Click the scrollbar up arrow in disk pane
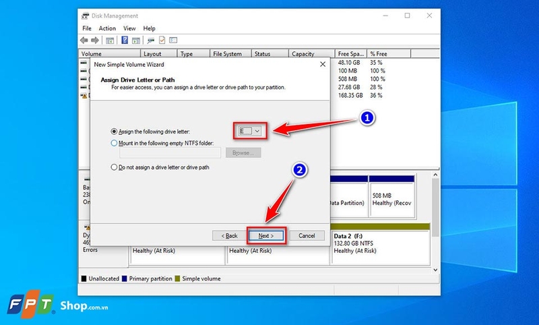This screenshot has height=325, width=539. (435, 175)
